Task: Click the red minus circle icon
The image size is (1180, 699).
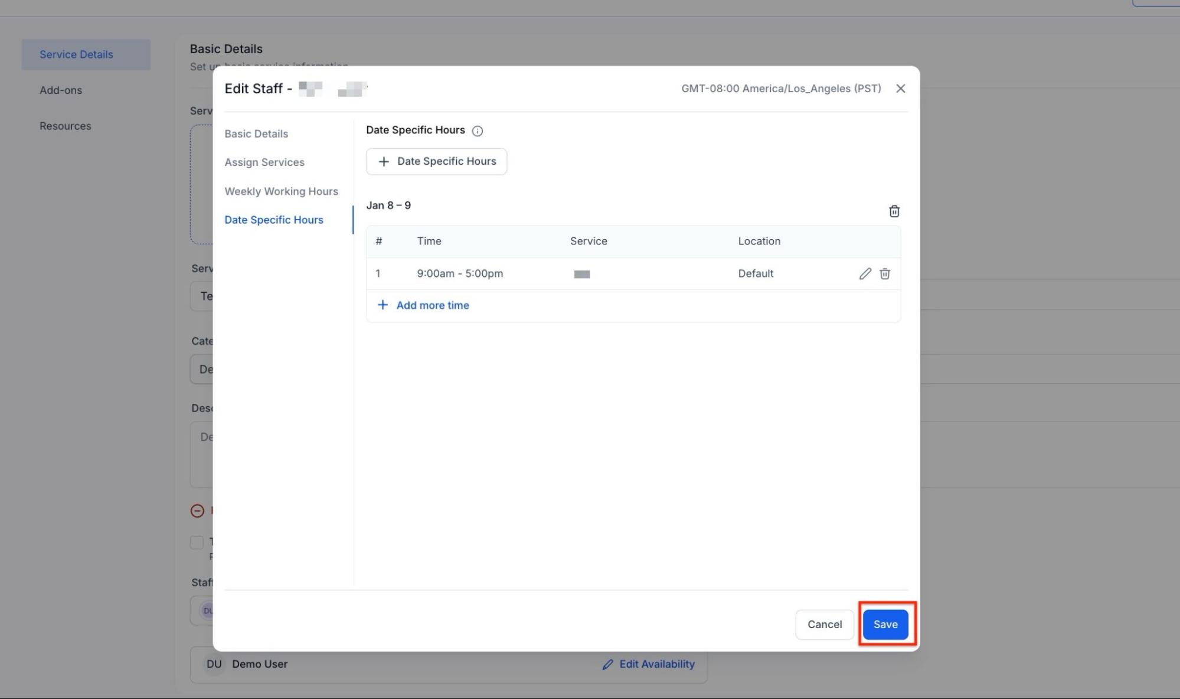Action: 197,511
